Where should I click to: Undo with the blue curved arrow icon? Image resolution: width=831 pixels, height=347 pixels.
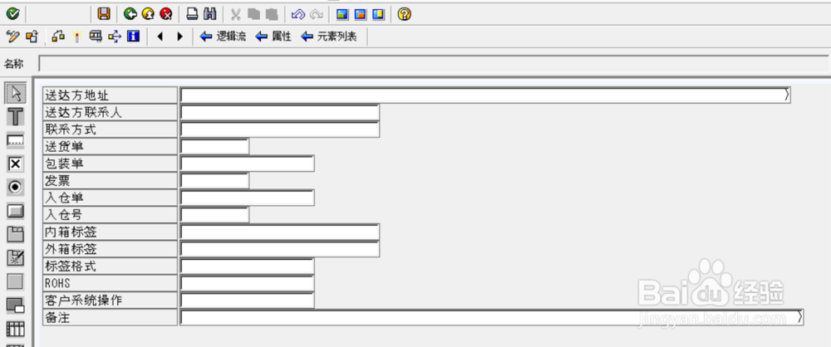tap(298, 14)
